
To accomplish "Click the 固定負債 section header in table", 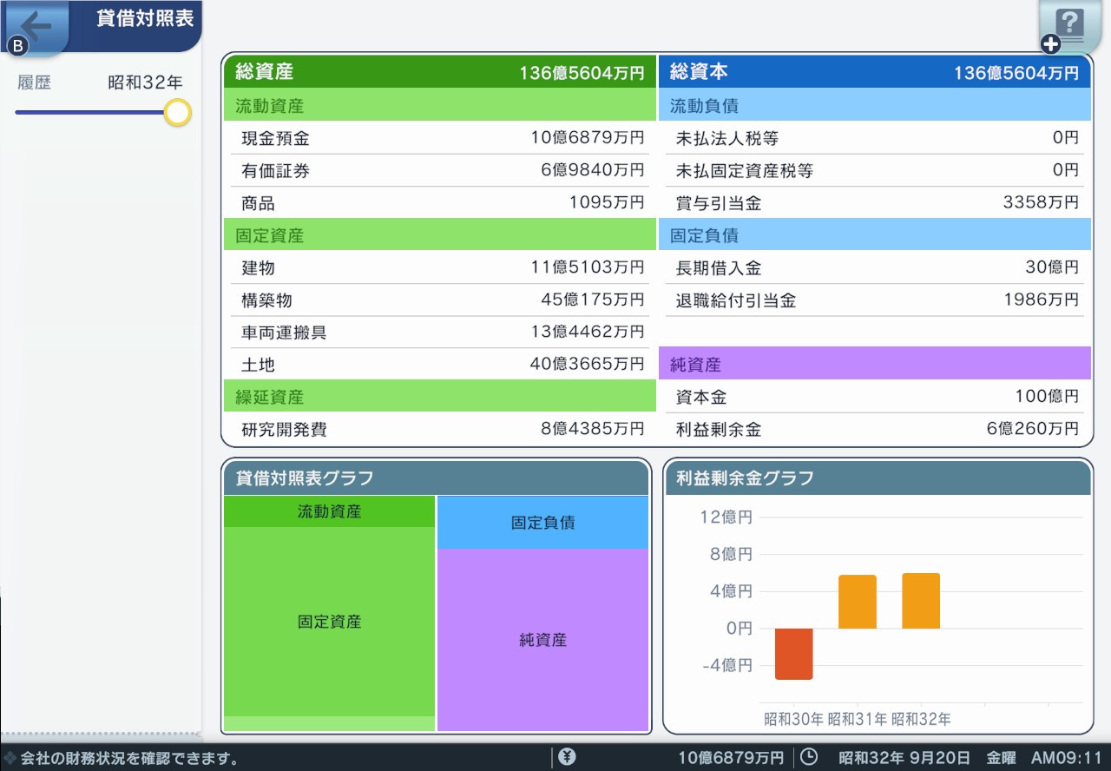I will (874, 234).
